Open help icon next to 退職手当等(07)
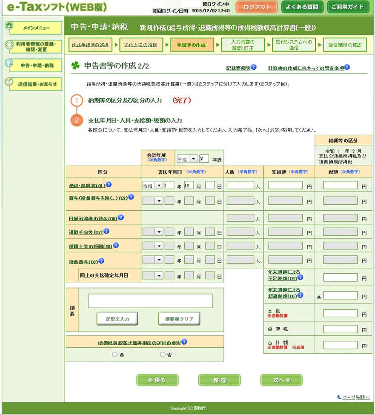375x415 pixels. [x=106, y=231]
